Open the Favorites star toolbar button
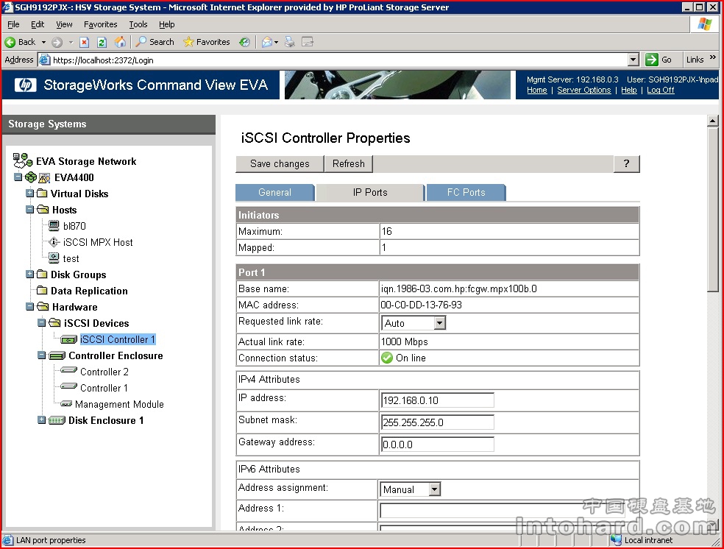This screenshot has width=724, height=549. point(207,42)
